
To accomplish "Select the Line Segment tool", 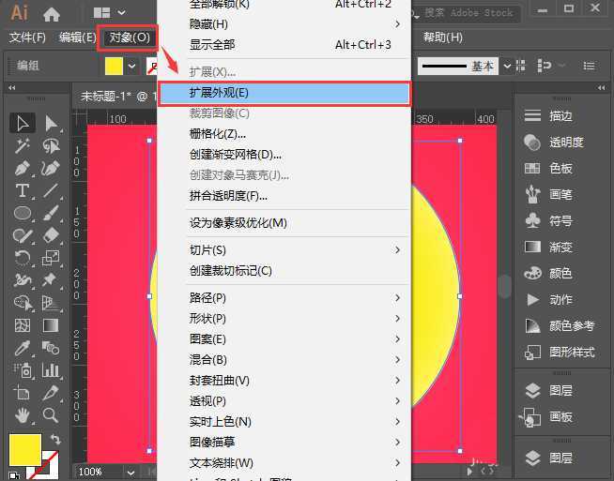I will [51, 191].
